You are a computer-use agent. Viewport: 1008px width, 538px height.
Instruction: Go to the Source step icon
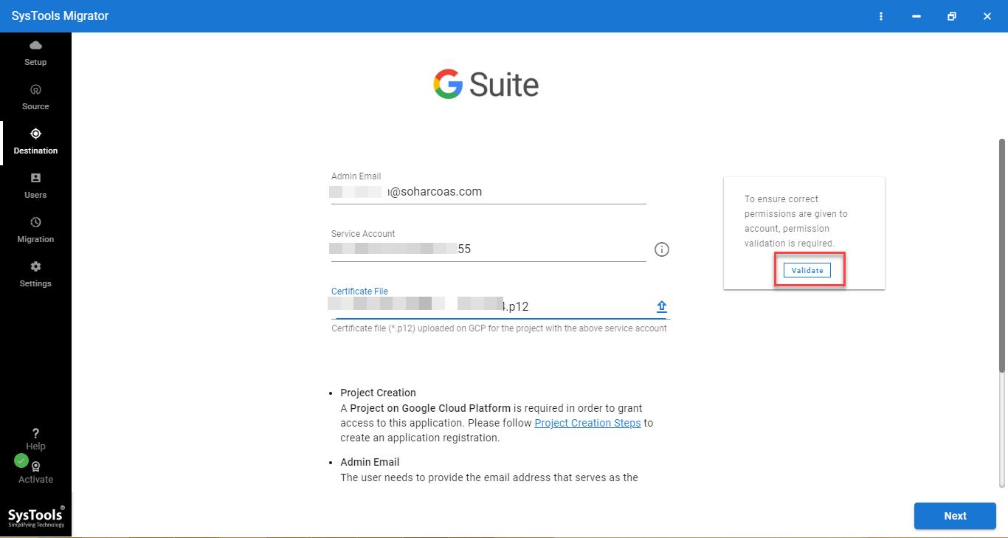35,90
